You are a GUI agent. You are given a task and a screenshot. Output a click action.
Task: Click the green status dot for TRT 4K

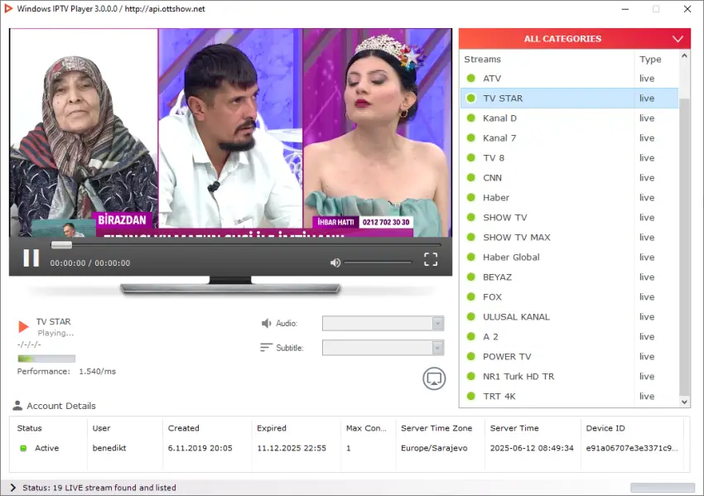[x=471, y=396]
